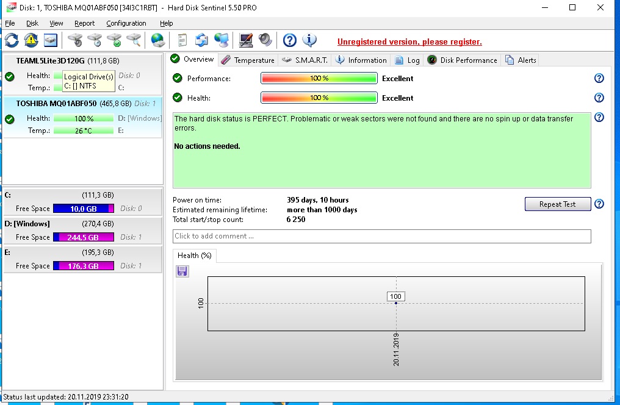Click help icon beside status text box
620x405 pixels.
(x=599, y=117)
